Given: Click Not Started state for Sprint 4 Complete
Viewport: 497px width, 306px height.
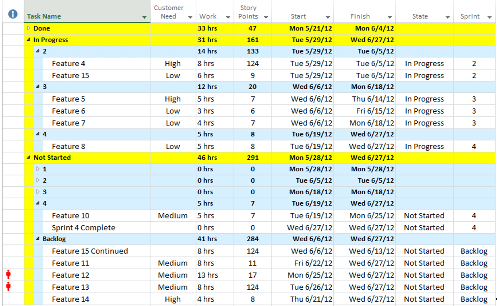Looking at the screenshot, I should coord(424,228).
